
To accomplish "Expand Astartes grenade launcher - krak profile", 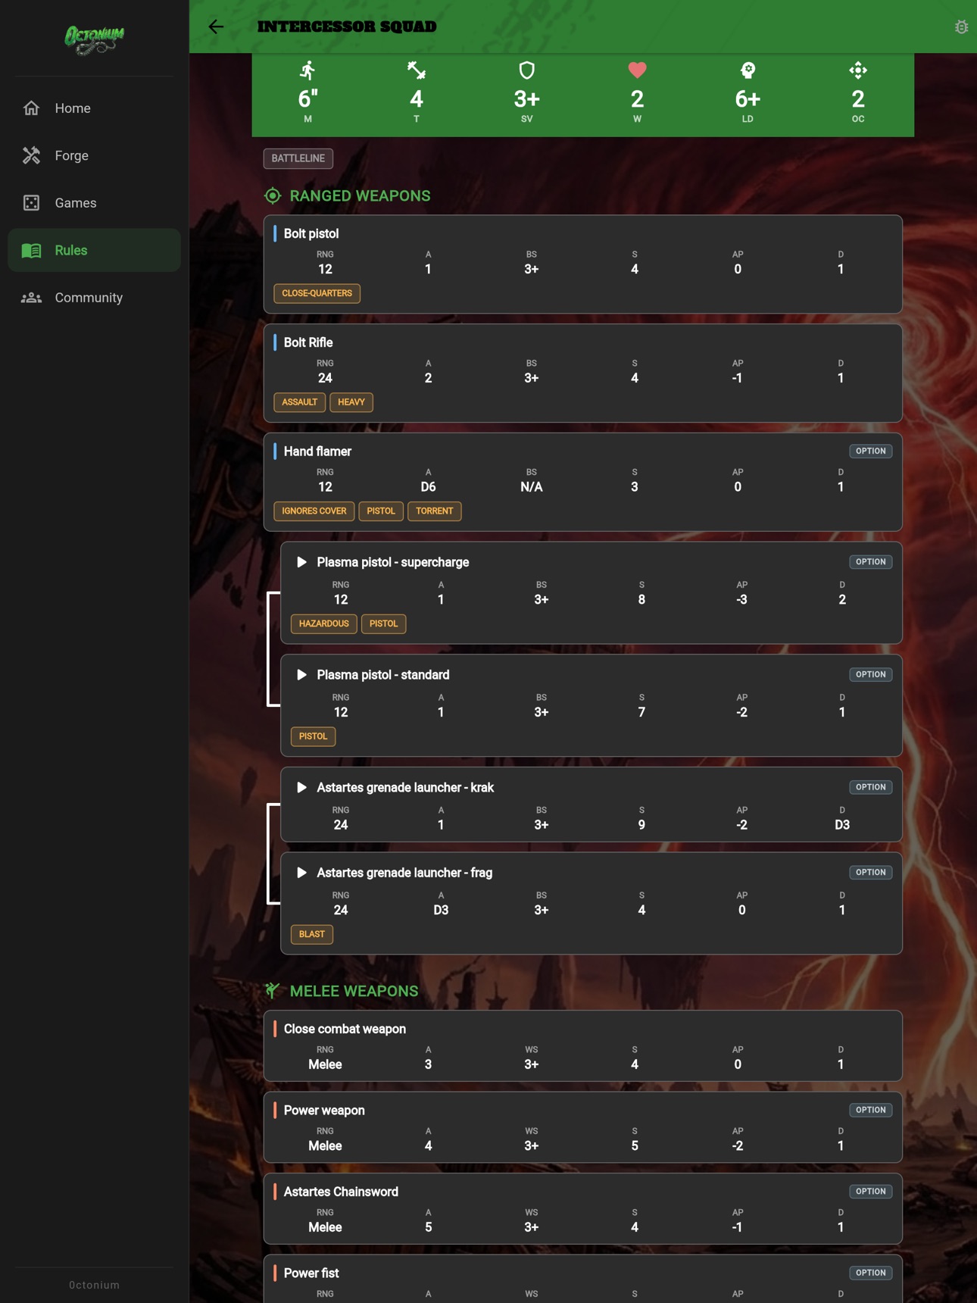I will pyautogui.click(x=301, y=788).
